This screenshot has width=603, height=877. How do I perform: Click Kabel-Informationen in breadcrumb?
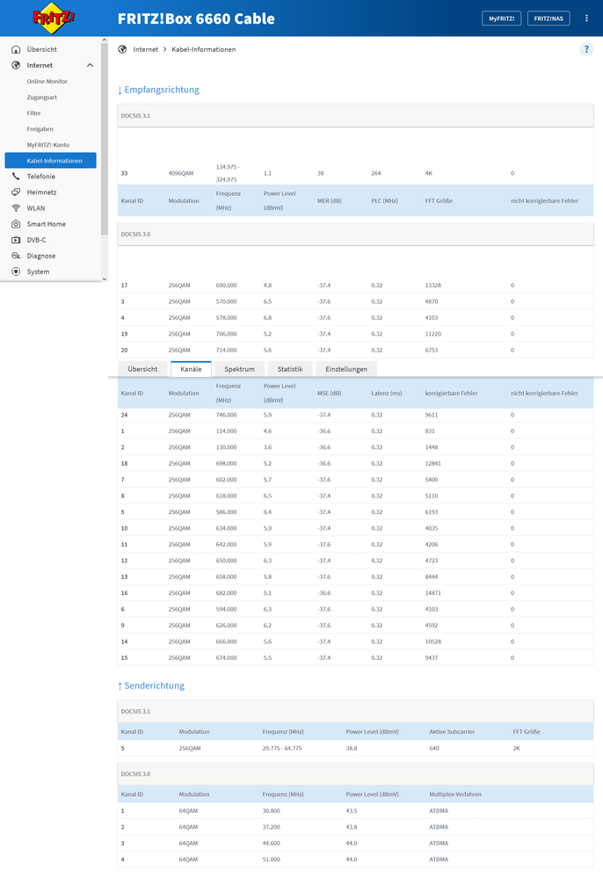[x=204, y=49]
